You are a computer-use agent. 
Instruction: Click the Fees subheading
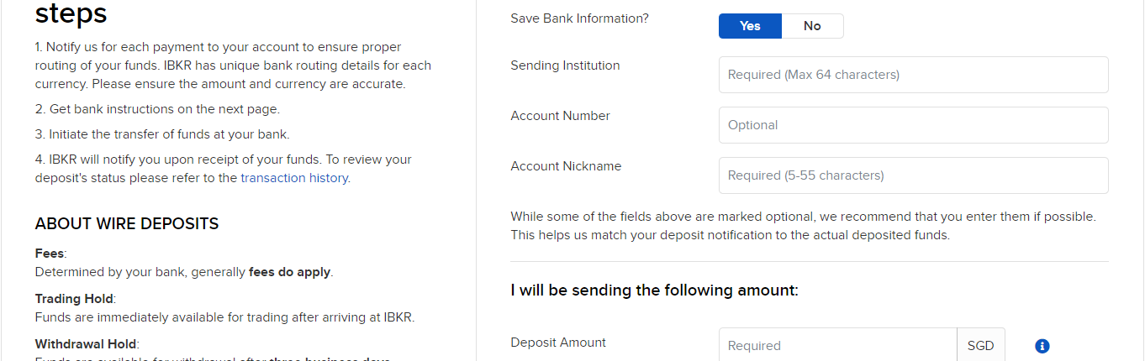(x=50, y=254)
